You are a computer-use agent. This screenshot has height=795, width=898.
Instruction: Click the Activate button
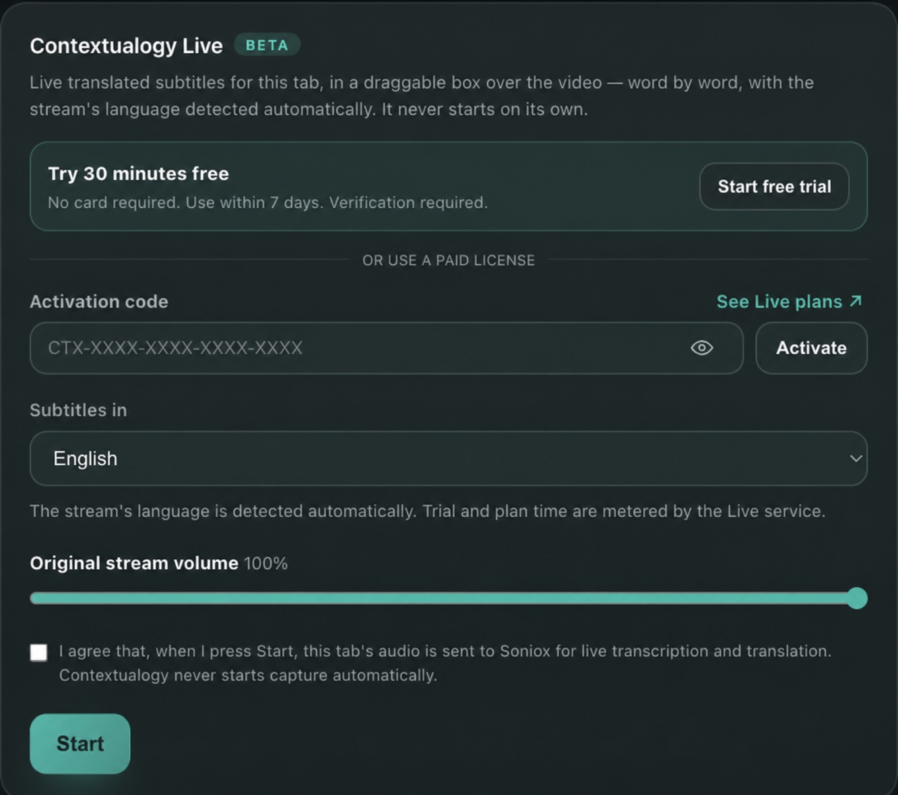click(811, 348)
